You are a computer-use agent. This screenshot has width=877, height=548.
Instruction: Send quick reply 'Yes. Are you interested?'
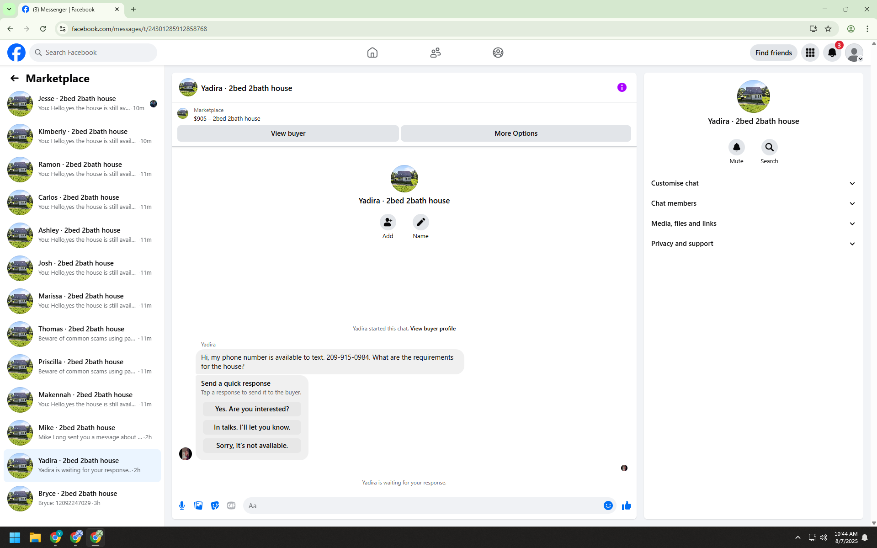pyautogui.click(x=252, y=409)
